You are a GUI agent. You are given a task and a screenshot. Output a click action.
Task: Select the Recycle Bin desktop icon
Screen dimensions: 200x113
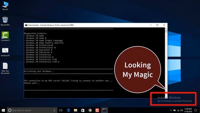[5, 21]
